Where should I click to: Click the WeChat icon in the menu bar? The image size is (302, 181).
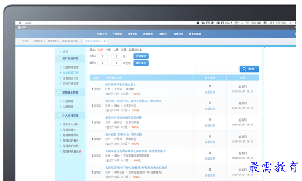[x=203, y=23]
